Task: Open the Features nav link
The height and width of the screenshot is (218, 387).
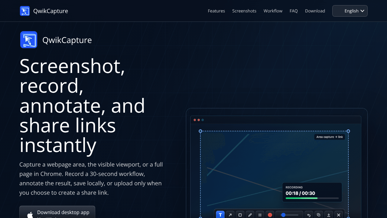Action: pos(216,11)
